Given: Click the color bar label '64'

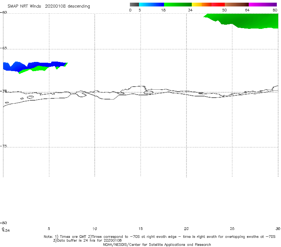Looking at the screenshot, I should click(x=247, y=10).
